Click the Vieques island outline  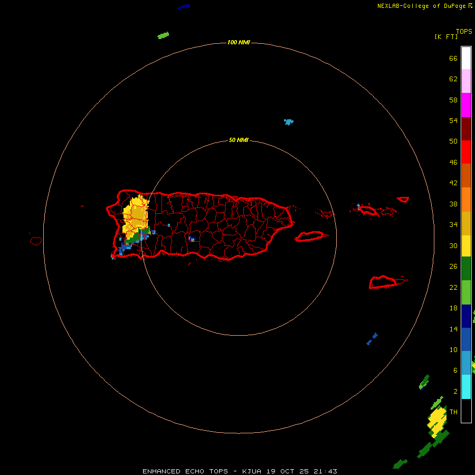click(311, 236)
